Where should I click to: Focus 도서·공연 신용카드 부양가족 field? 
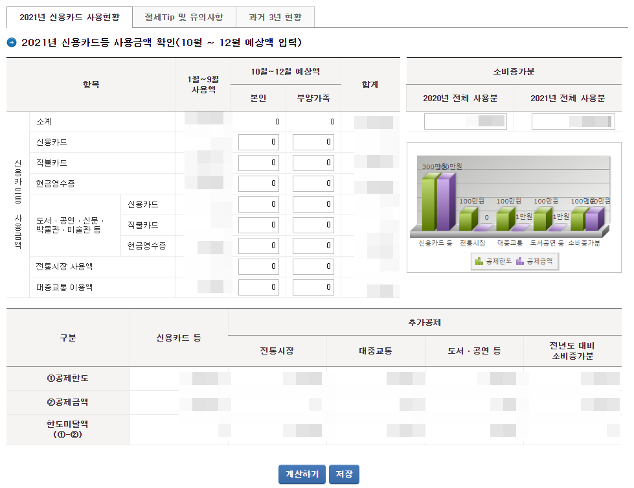tap(313, 204)
